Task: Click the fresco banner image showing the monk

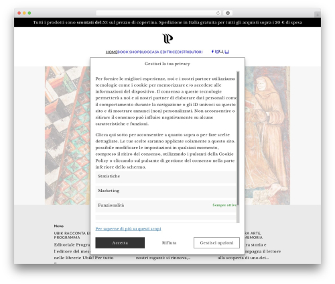Action: pyautogui.click(x=267, y=136)
